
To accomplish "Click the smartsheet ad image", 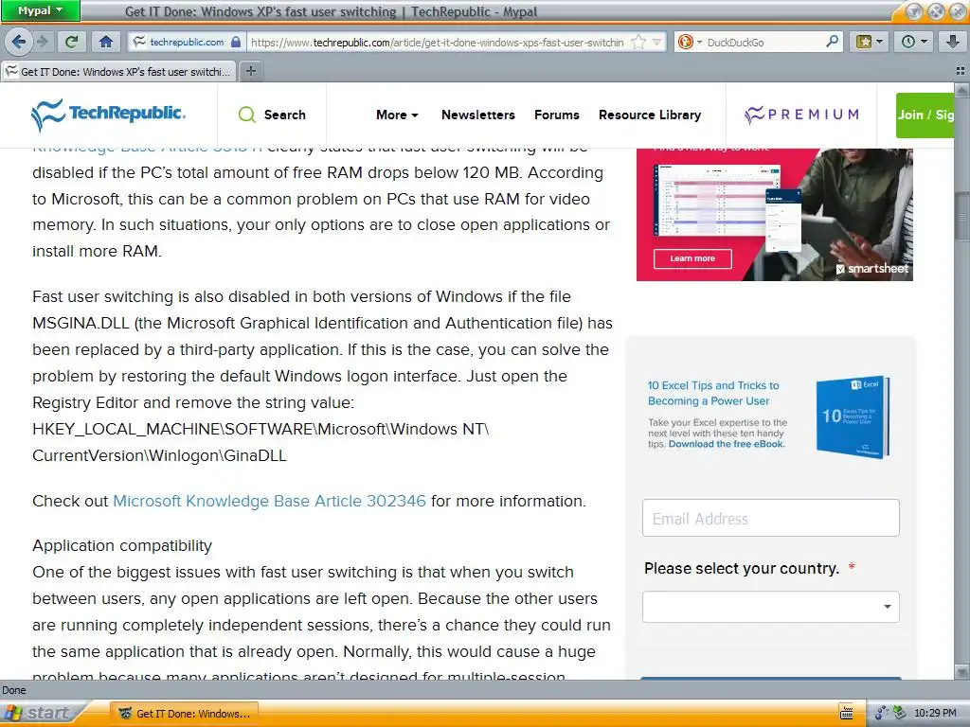I will point(775,214).
